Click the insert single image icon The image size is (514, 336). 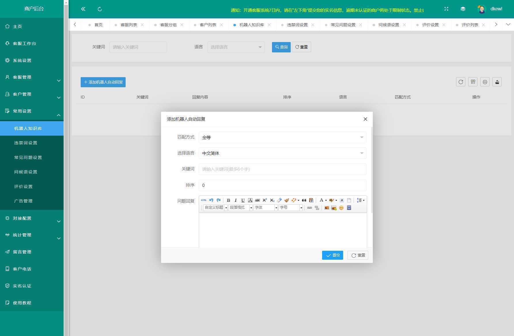click(327, 208)
